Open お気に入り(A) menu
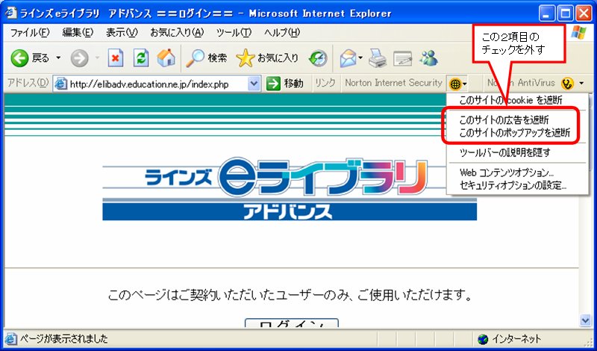This screenshot has height=351, width=597. pos(177,33)
